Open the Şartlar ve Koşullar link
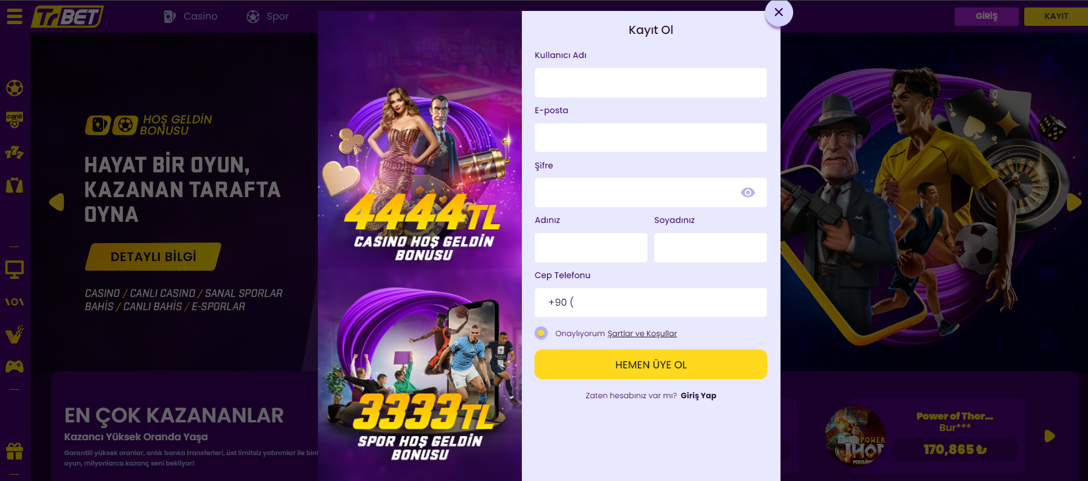 (x=642, y=333)
